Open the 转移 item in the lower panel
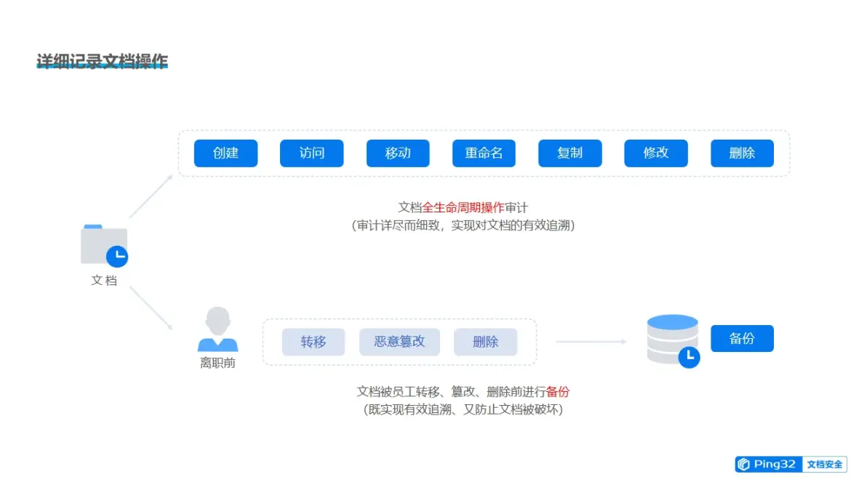Viewport: 867px width, 485px height. 313,342
